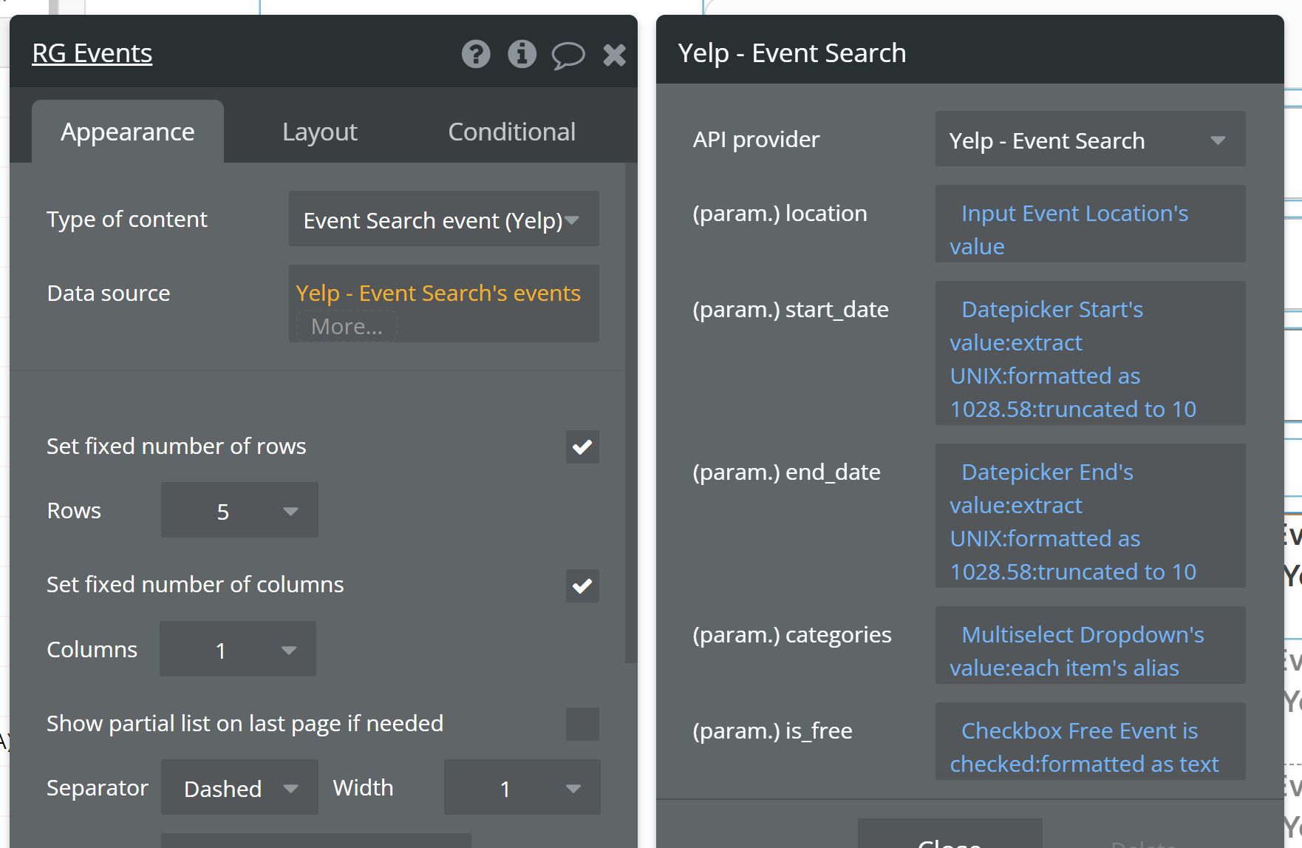The width and height of the screenshot is (1302, 848).
Task: Enable Show partial list on last page
Action: click(582, 724)
